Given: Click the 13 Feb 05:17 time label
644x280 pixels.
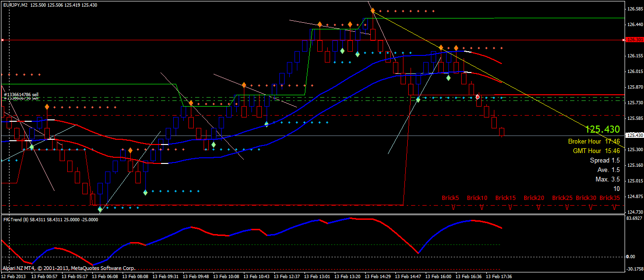Looking at the screenshot, I should tap(74, 276).
